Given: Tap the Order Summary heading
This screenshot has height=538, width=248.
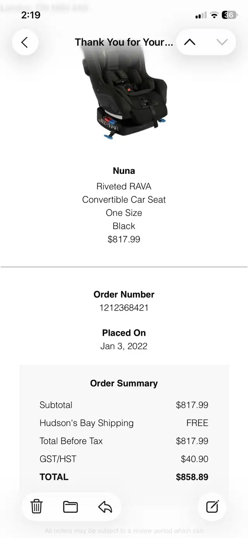Looking at the screenshot, I should [x=124, y=383].
